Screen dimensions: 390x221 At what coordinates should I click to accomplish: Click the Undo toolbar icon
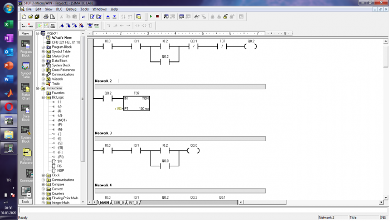tap(84, 17)
